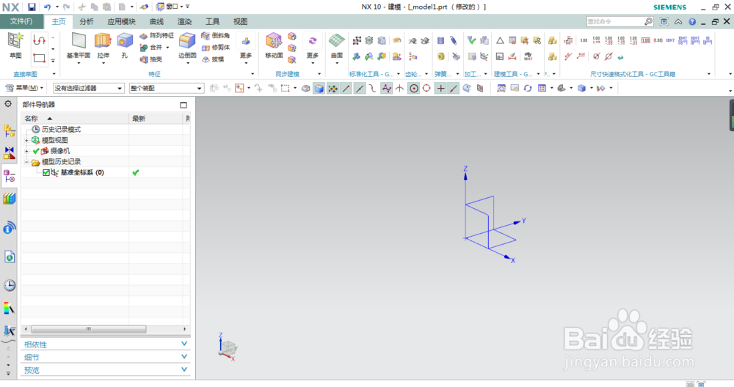Toggle the quadrant point snap circle

pos(426,89)
